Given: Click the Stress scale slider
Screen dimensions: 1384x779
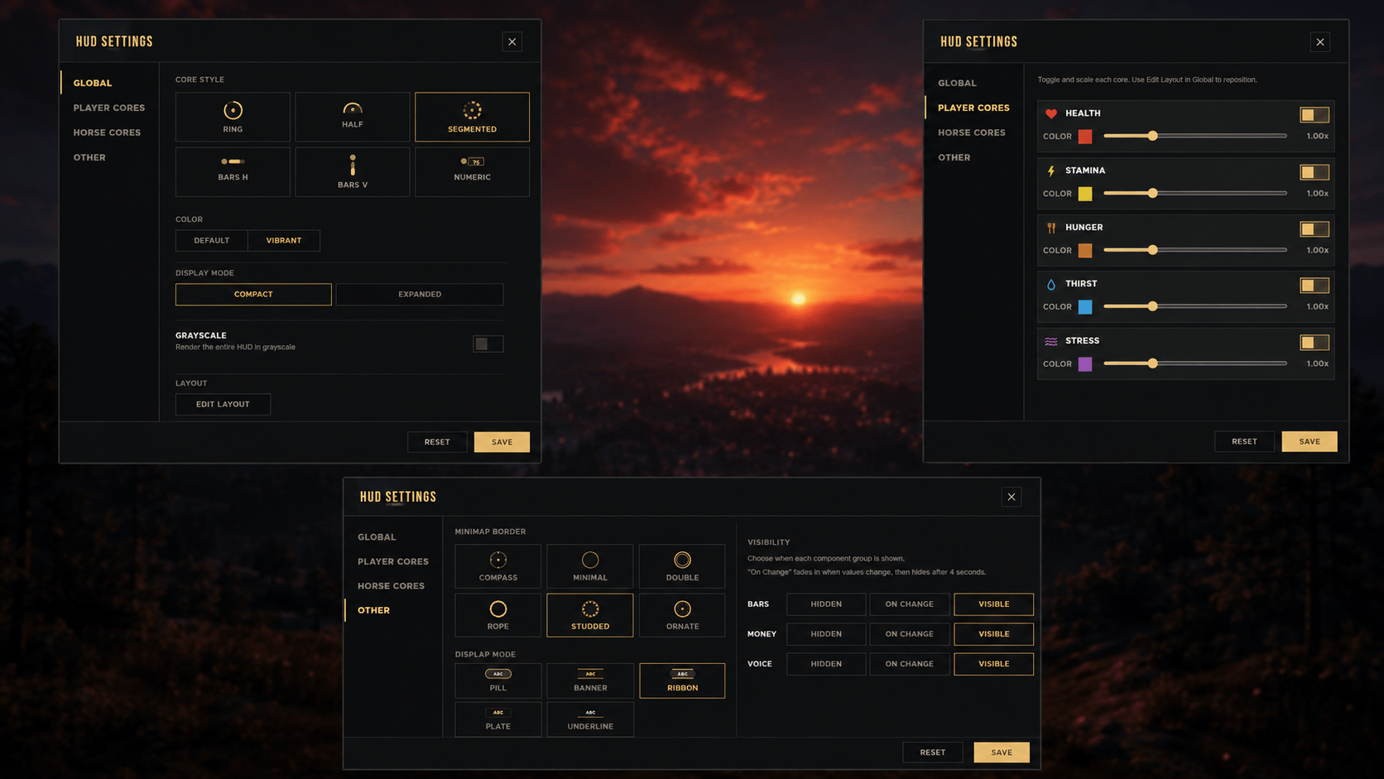Looking at the screenshot, I should pyautogui.click(x=1195, y=363).
